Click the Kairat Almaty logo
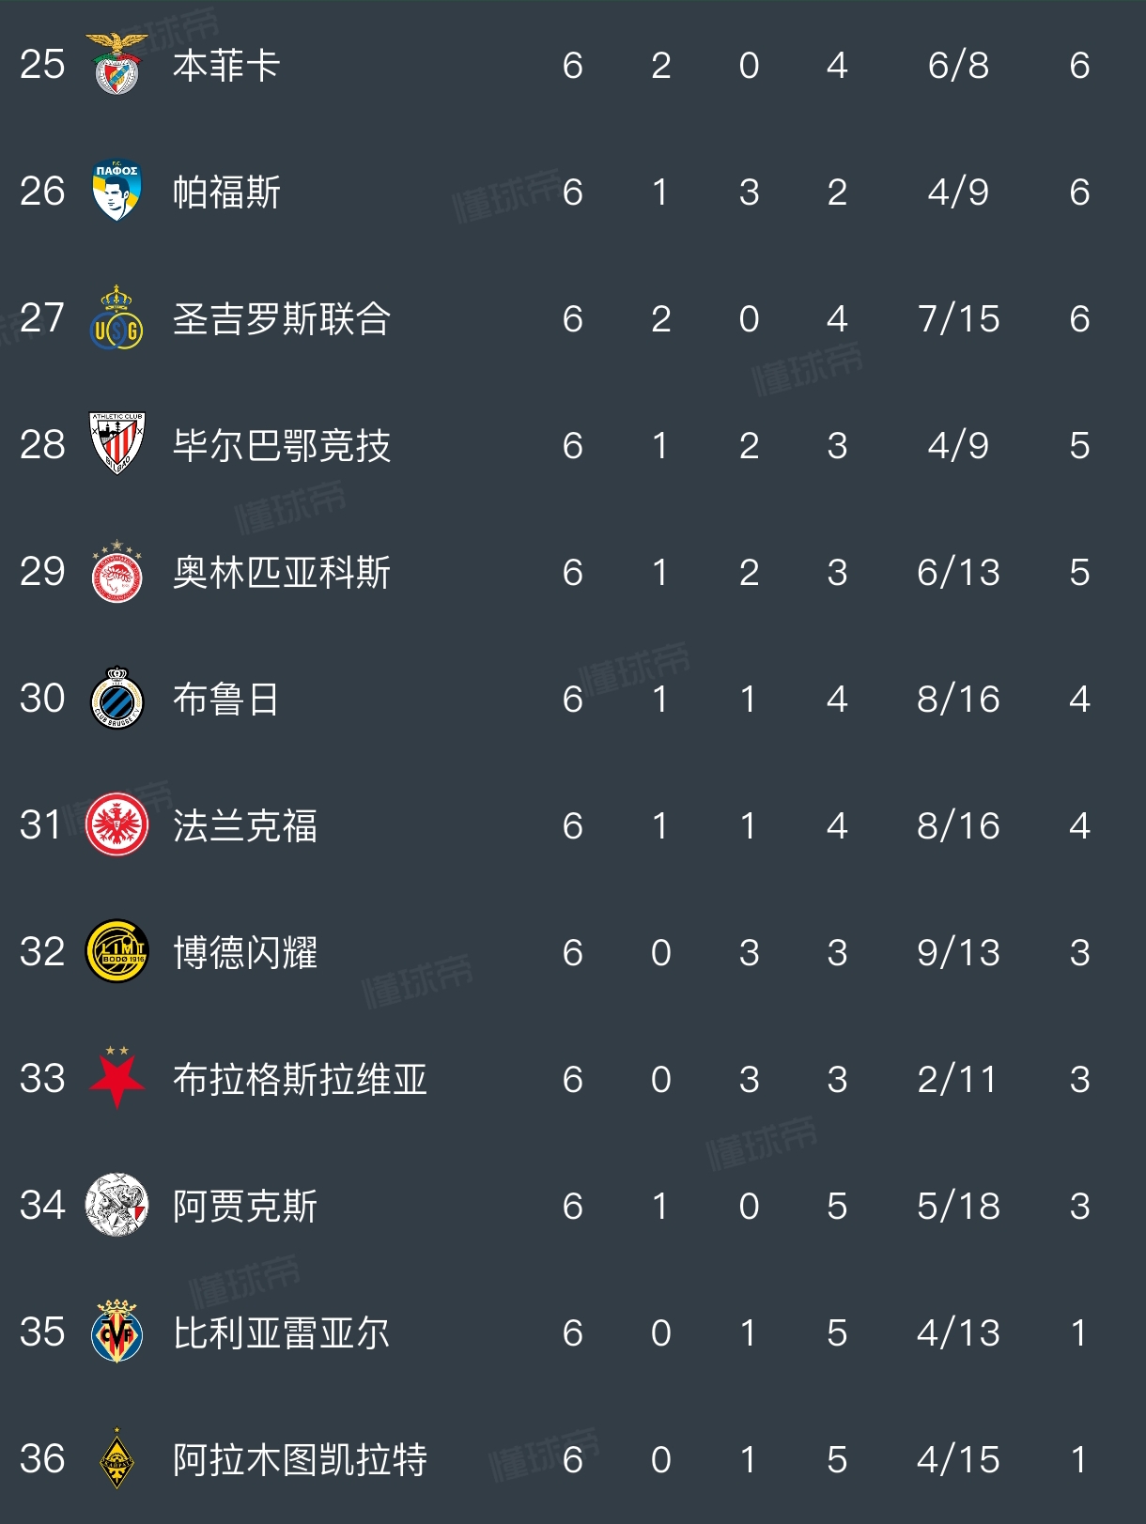 [x=116, y=1458]
